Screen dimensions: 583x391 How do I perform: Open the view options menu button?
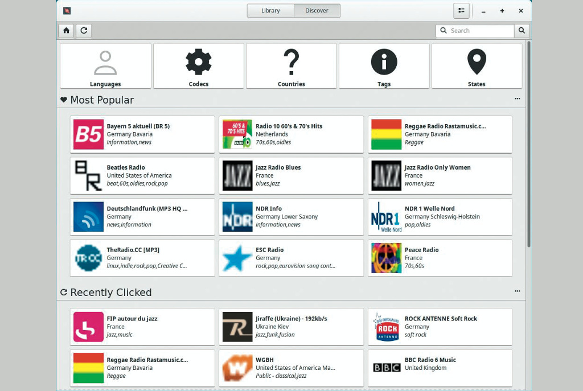461,11
